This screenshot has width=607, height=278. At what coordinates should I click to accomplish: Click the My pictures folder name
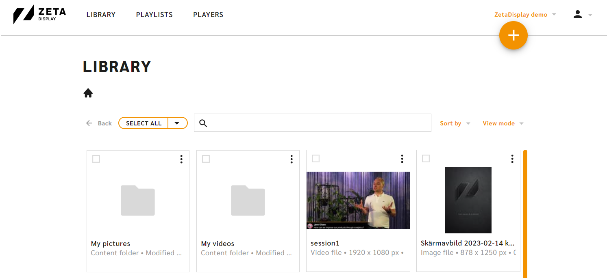[x=111, y=244]
